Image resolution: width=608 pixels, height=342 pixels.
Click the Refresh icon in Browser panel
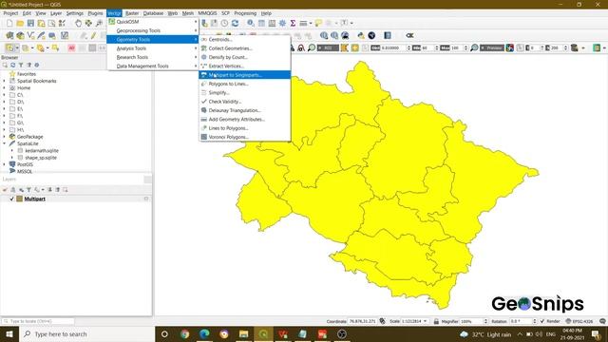(12, 66)
